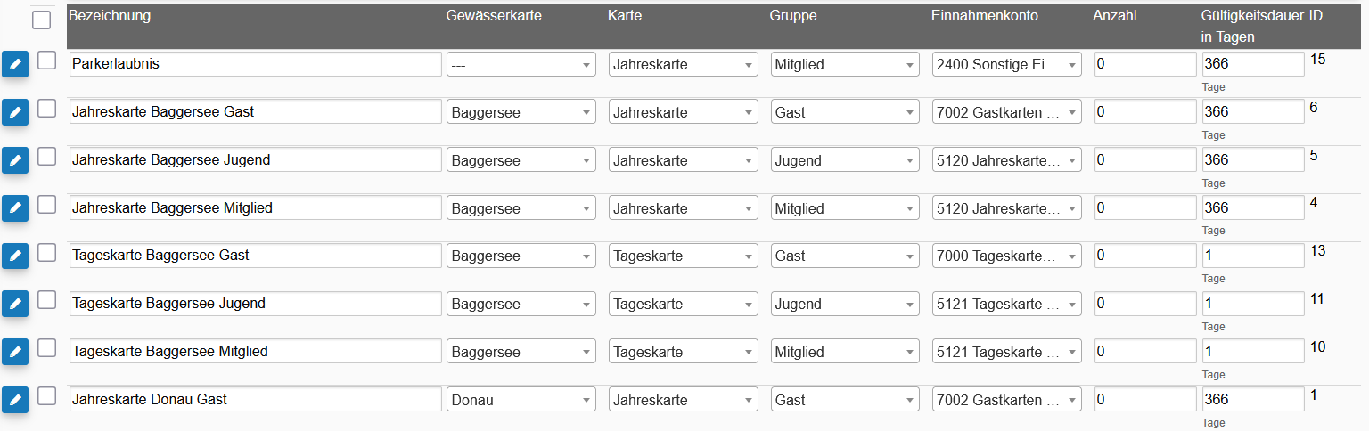The image size is (1369, 431).
Task: Open Donau Gewässerkarte dropdown in last row
Action: pos(521,400)
